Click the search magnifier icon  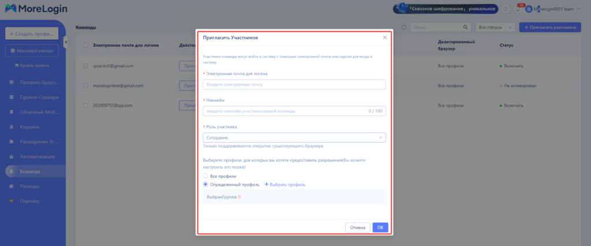point(466,27)
